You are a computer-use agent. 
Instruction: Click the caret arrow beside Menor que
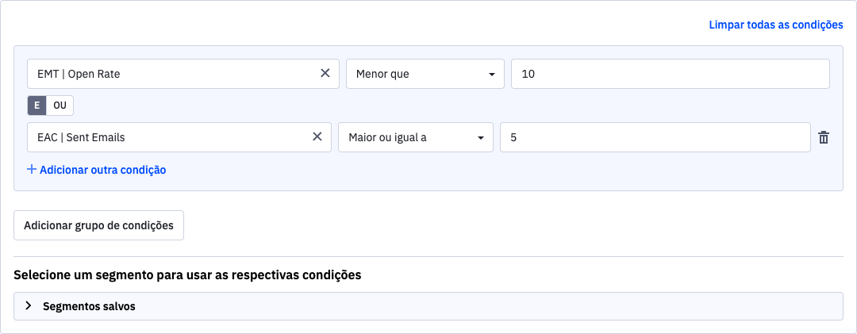pos(492,75)
